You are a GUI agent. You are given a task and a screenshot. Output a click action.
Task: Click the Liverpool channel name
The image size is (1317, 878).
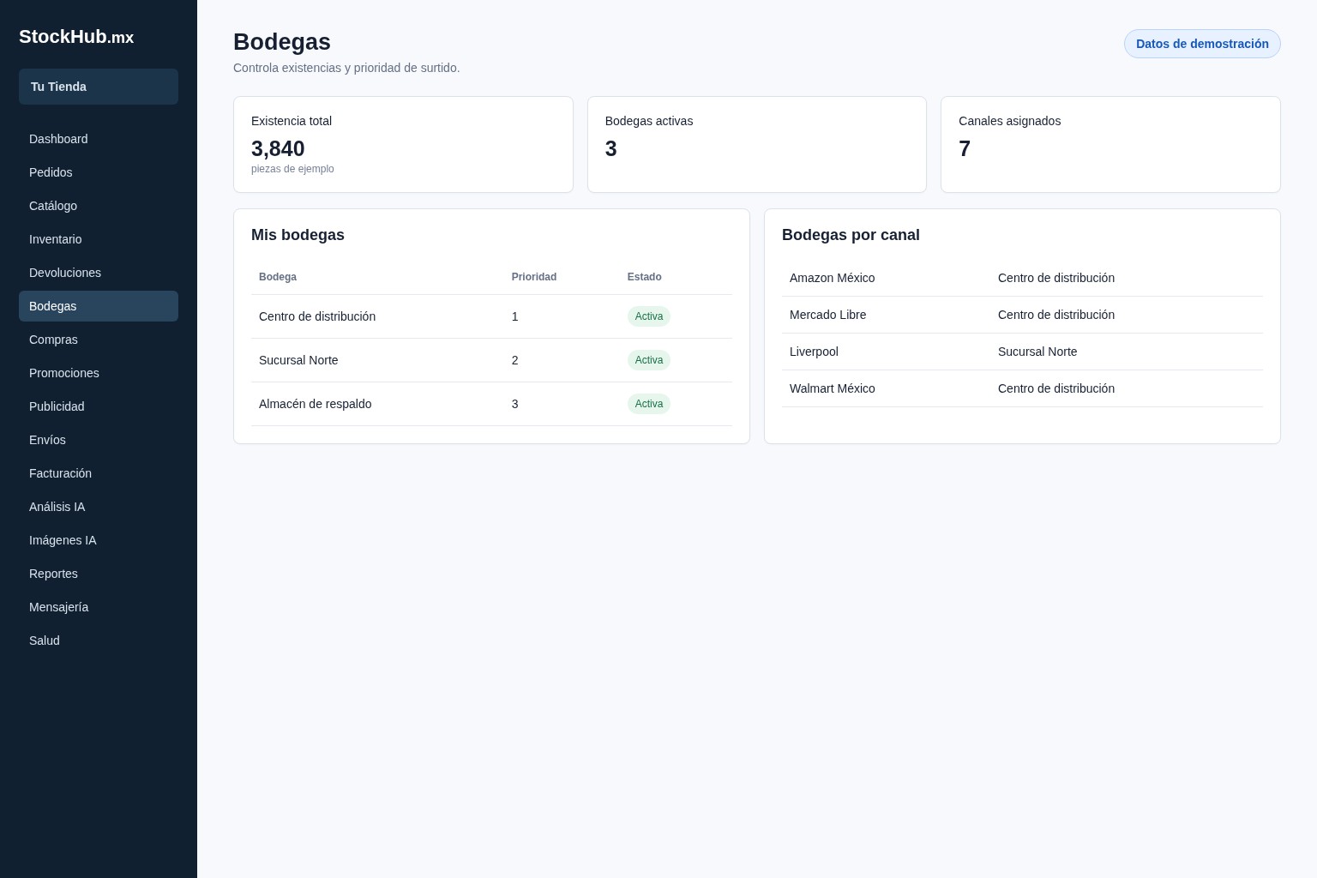(x=814, y=352)
